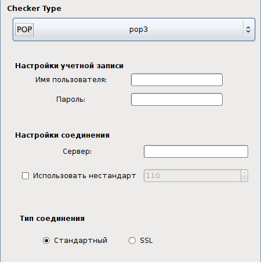Viewport: 261px width, 262px height.
Task: Click the Checker Type heading
Action: click(x=34, y=9)
